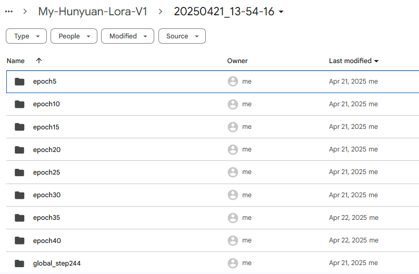The width and height of the screenshot is (419, 274).
Task: Select the epoch25 folder name
Action: pyautogui.click(x=46, y=172)
